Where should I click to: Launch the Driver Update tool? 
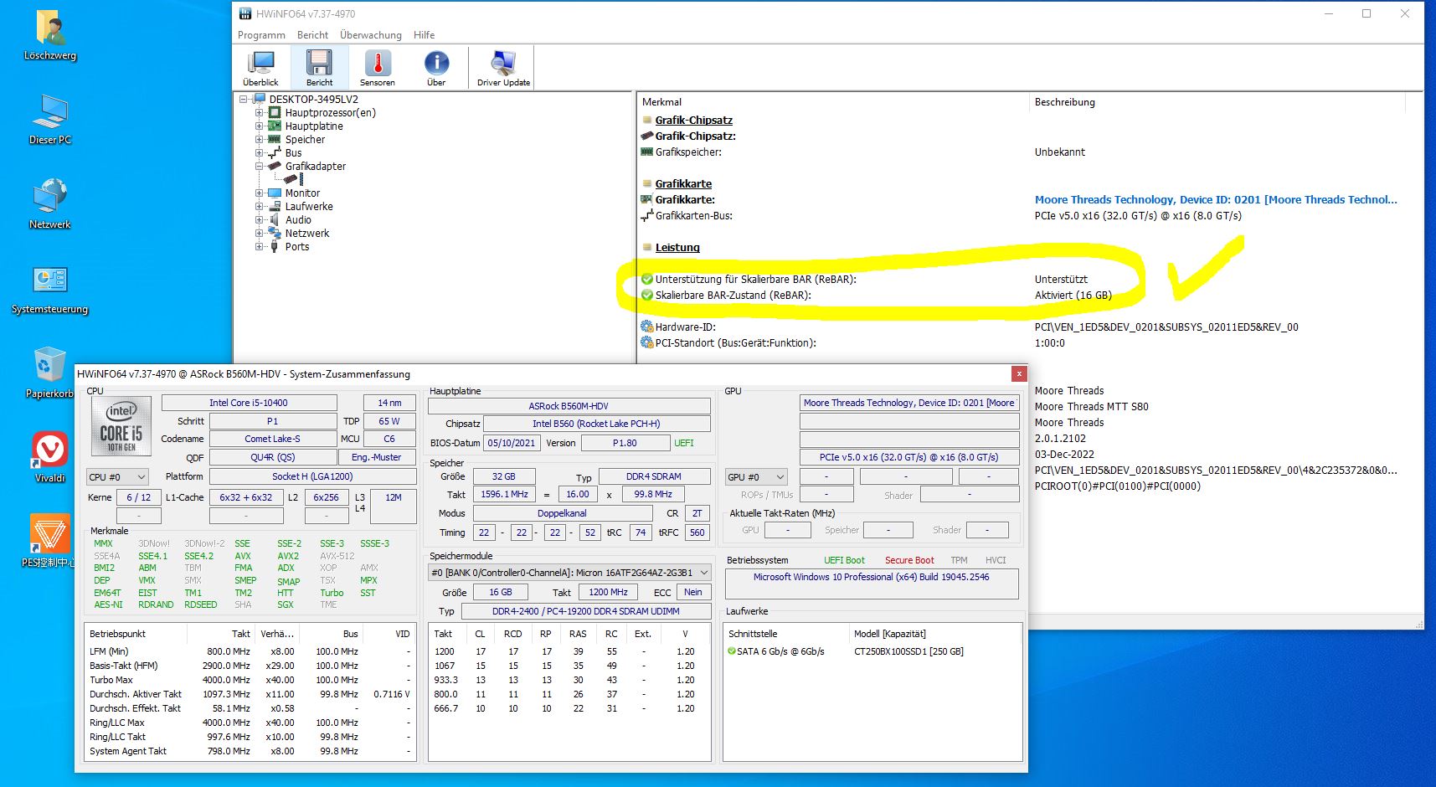coord(503,68)
